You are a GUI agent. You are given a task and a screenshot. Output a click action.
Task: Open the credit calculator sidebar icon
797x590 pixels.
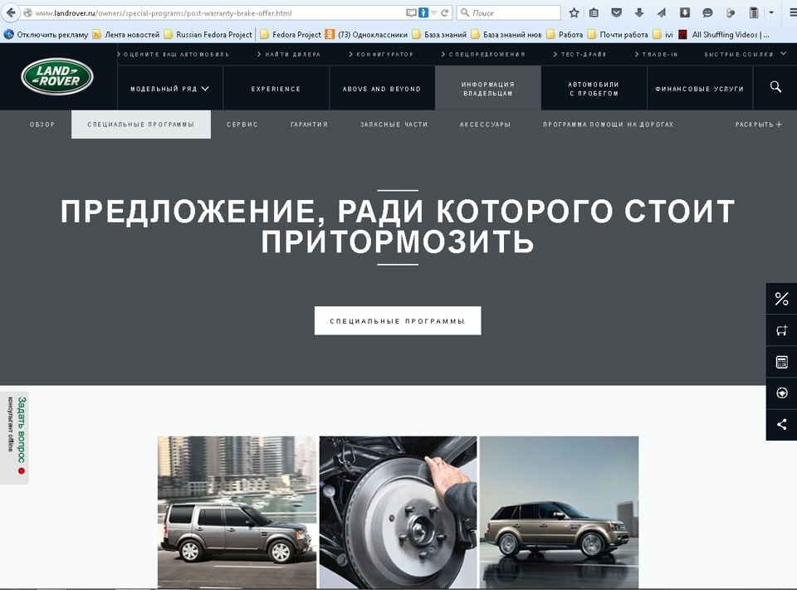[x=780, y=361]
